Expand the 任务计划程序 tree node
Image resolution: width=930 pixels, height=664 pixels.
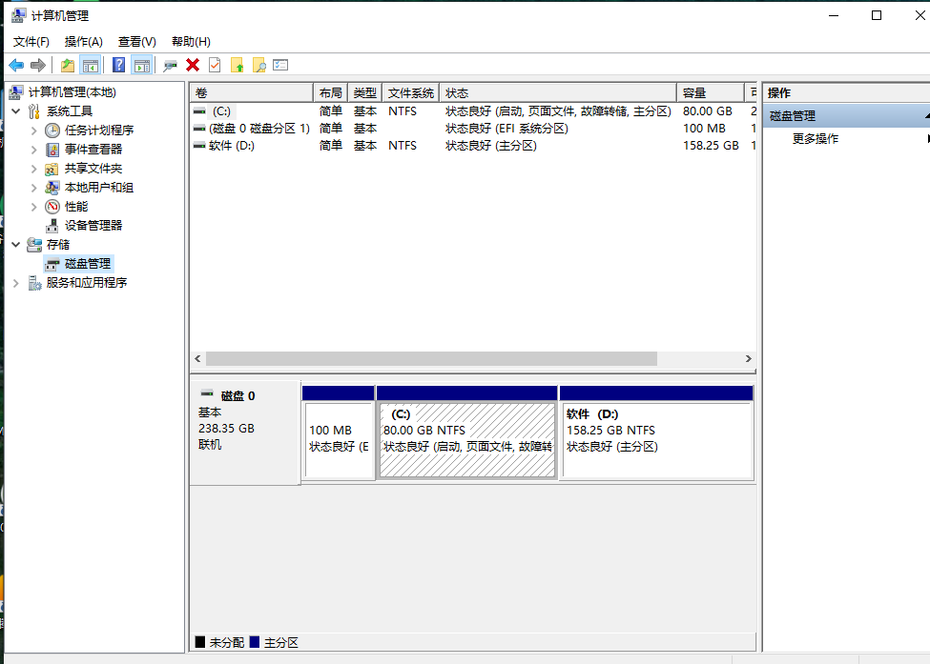pyautogui.click(x=34, y=131)
